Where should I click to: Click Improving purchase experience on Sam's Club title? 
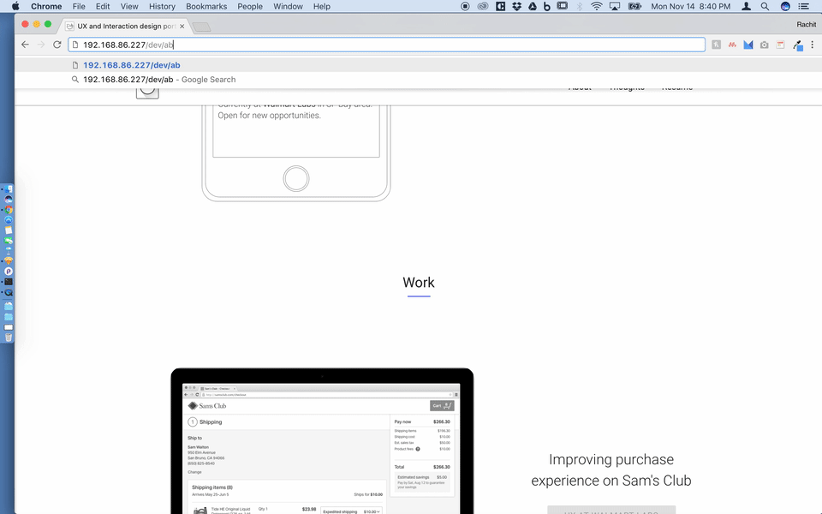coord(611,470)
